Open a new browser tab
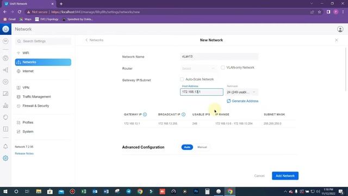The image size is (348, 196). [x=61, y=4]
